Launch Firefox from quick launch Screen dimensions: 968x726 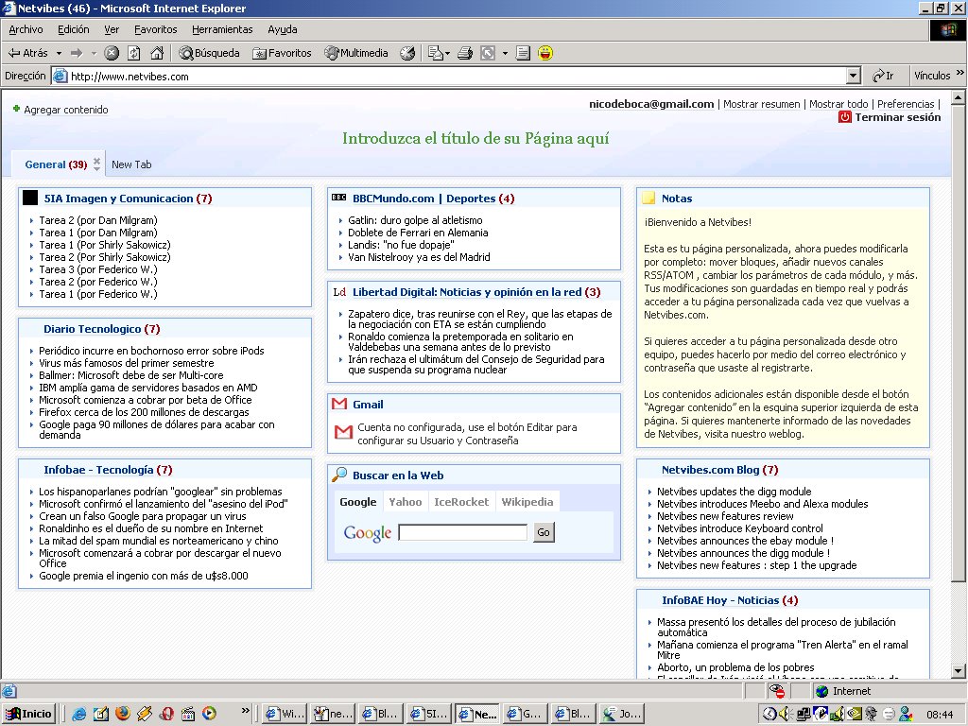pyautogui.click(x=122, y=714)
